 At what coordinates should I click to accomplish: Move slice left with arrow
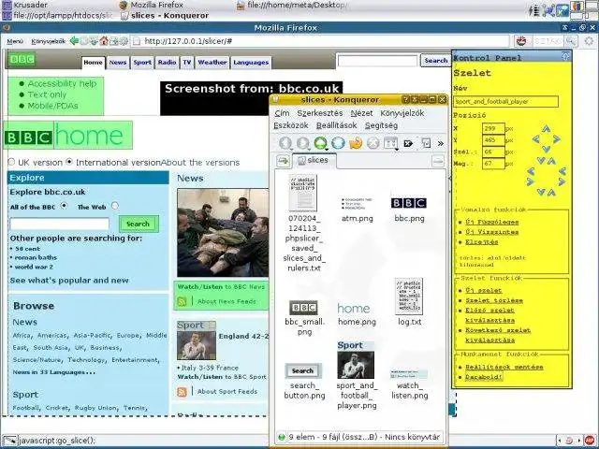point(536,139)
